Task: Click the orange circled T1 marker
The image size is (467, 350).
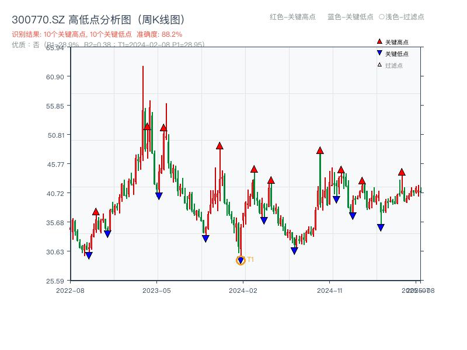Action: pyautogui.click(x=240, y=260)
